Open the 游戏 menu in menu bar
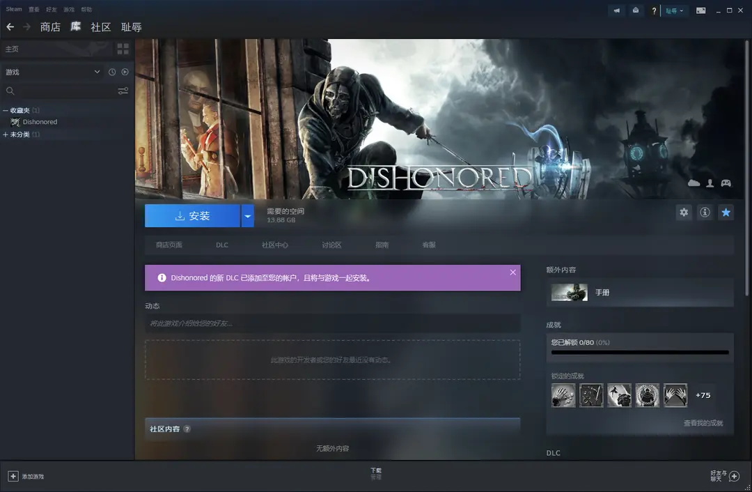 (x=69, y=10)
